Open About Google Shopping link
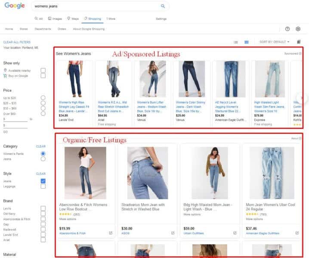309x258 pixels. point(89,29)
